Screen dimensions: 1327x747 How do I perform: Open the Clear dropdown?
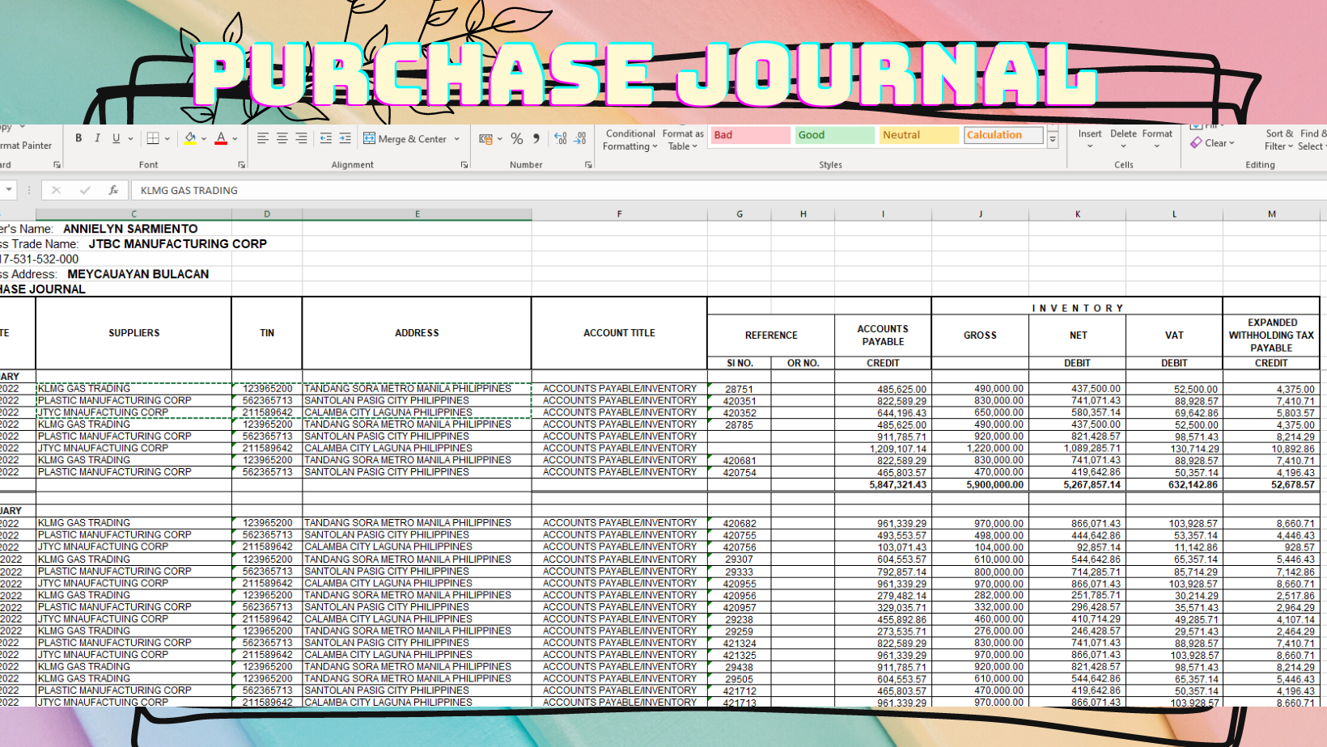click(1212, 143)
